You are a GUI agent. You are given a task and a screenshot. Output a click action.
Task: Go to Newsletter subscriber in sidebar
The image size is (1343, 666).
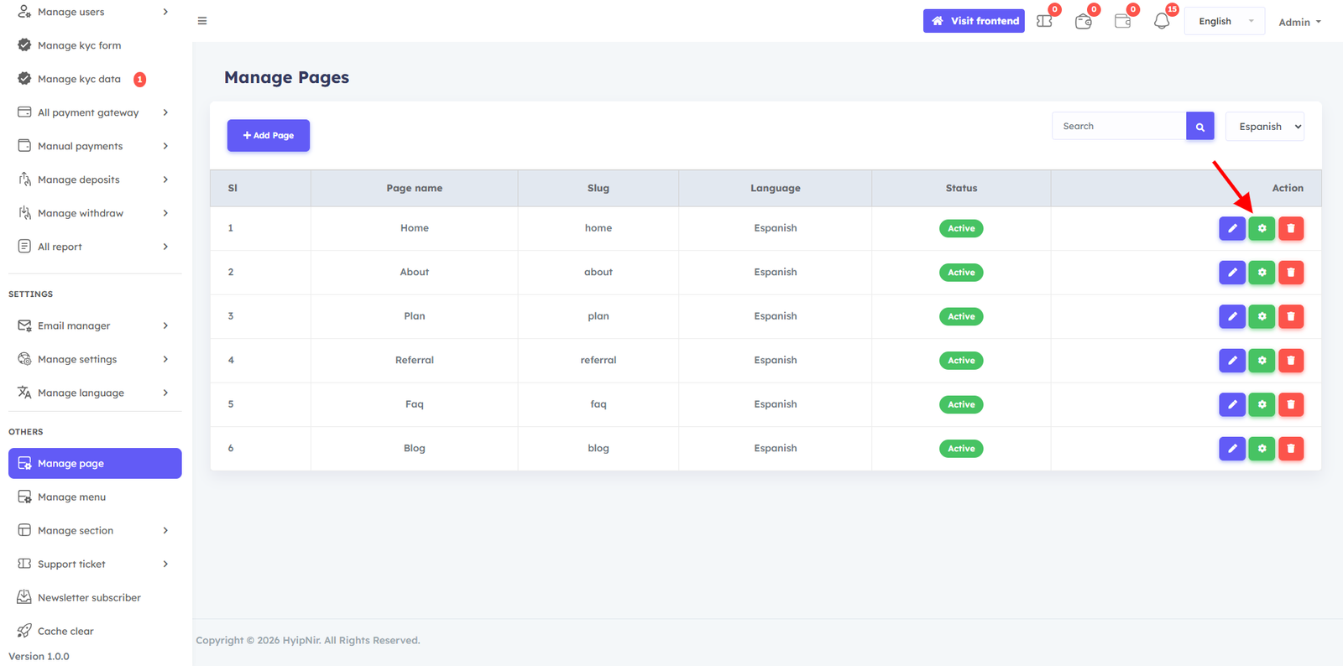click(89, 597)
